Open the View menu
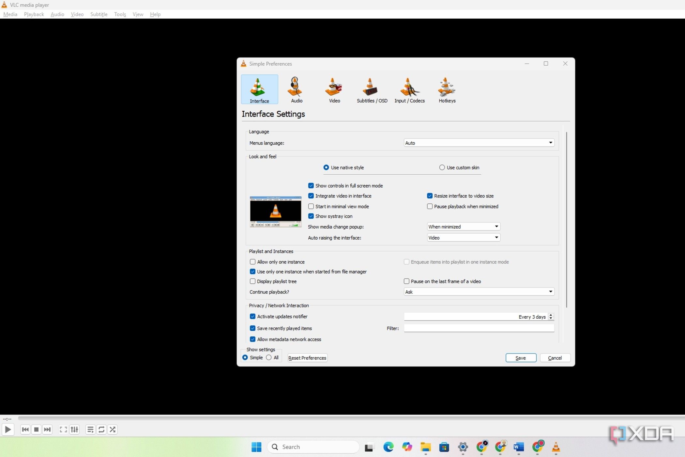685x457 pixels. pyautogui.click(x=138, y=14)
